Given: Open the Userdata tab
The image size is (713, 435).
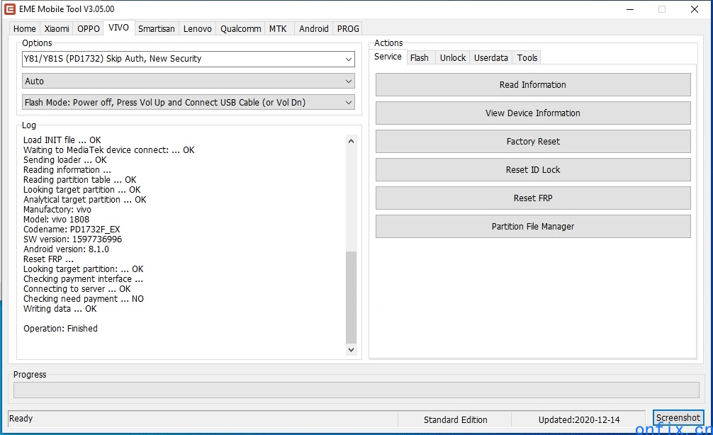Looking at the screenshot, I should 491,58.
